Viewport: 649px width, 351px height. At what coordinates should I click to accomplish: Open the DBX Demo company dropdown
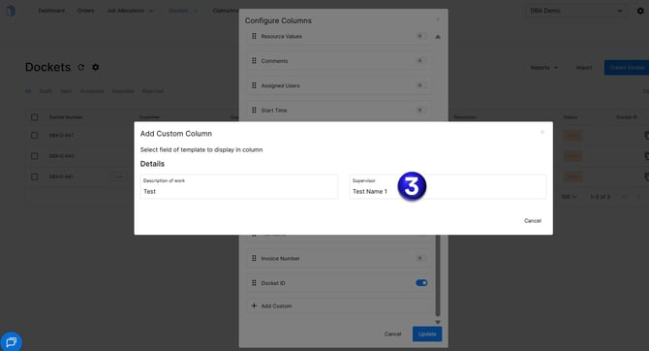[x=575, y=11]
